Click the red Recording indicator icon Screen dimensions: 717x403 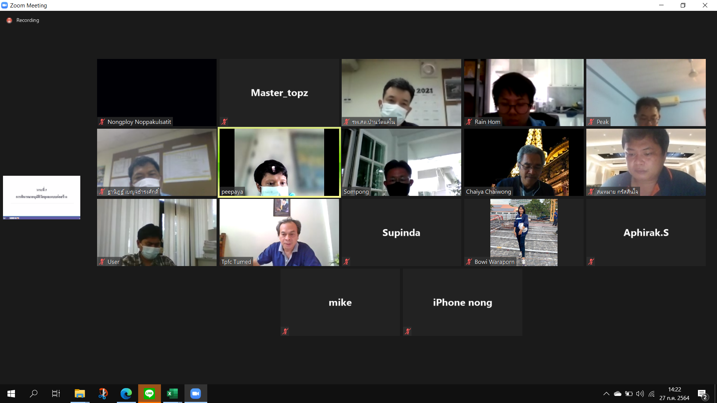pyautogui.click(x=9, y=21)
